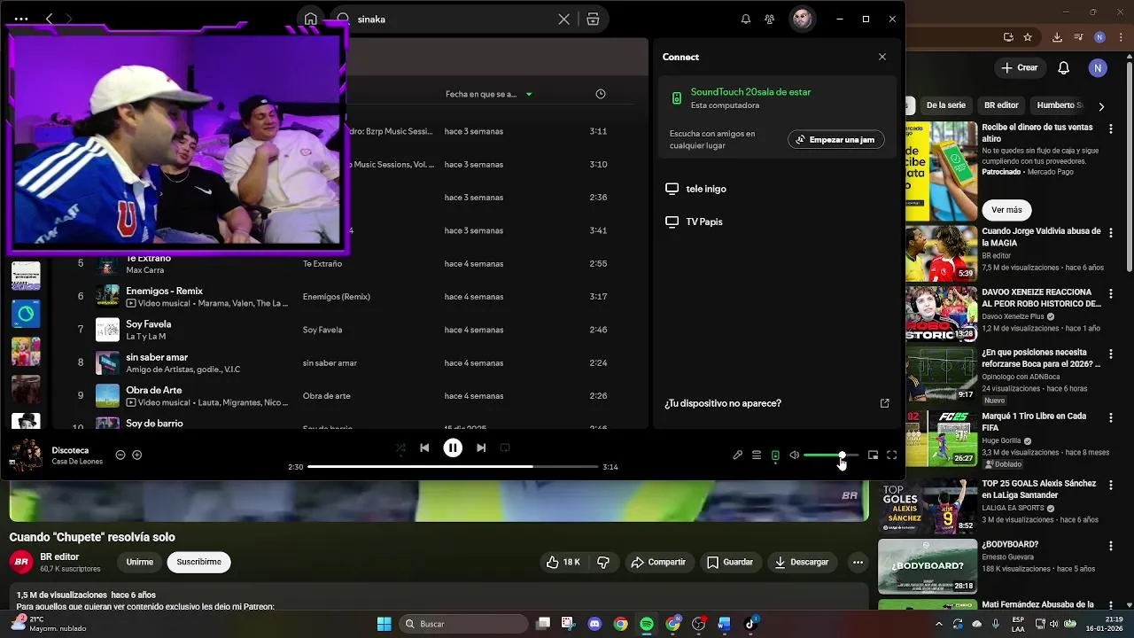Toggle repeat in Spotify player
The width and height of the screenshot is (1134, 638).
(505, 448)
